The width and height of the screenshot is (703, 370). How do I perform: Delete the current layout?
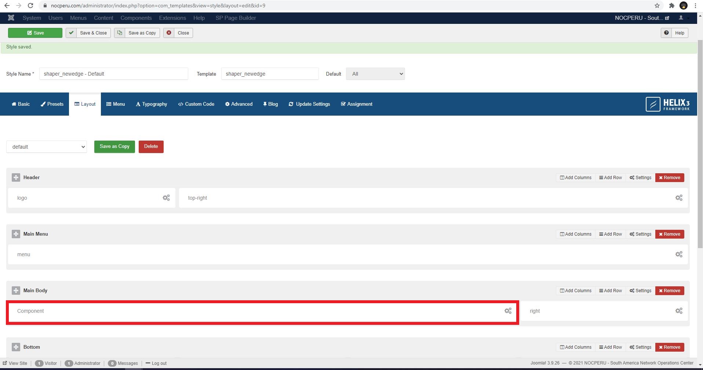(x=151, y=147)
